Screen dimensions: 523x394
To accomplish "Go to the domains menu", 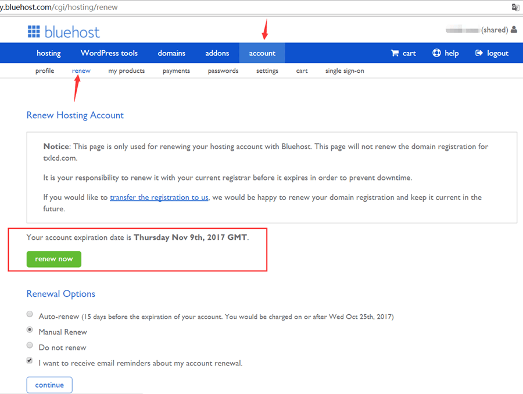I will click(171, 53).
